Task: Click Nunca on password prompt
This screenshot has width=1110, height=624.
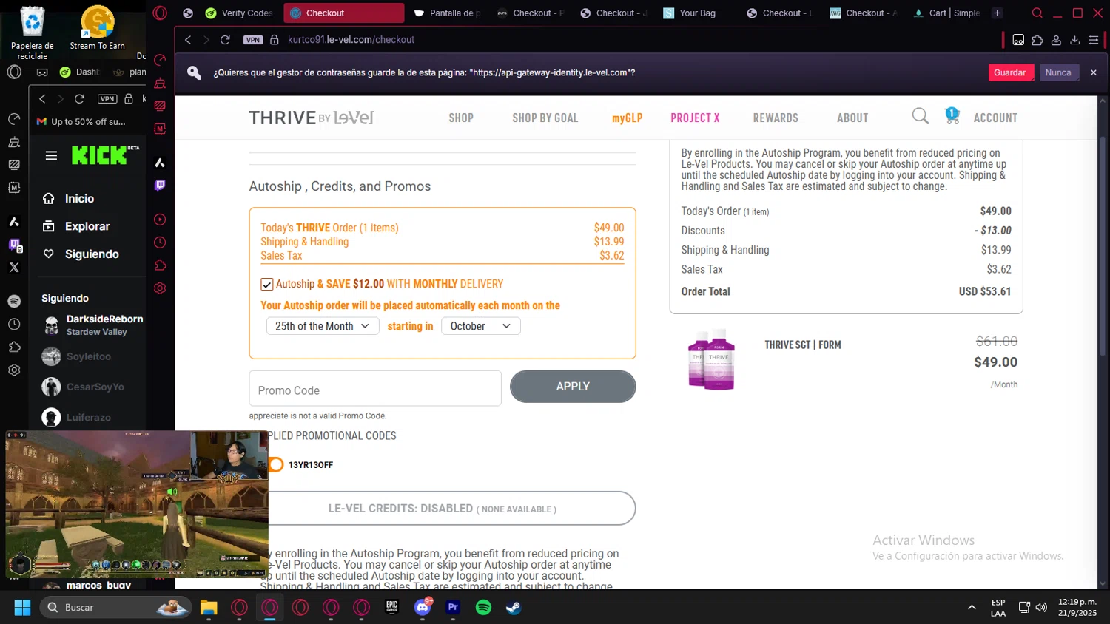Action: pyautogui.click(x=1058, y=72)
